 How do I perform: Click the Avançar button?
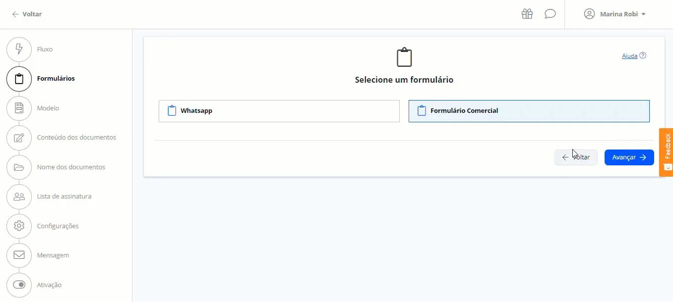[629, 157]
